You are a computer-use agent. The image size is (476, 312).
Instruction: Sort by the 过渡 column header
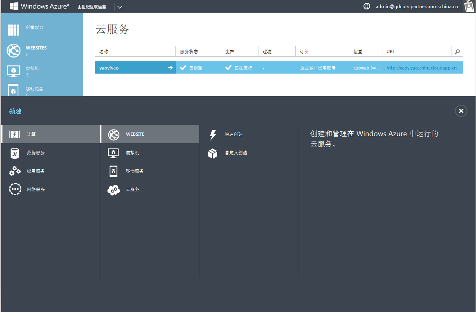tap(267, 52)
